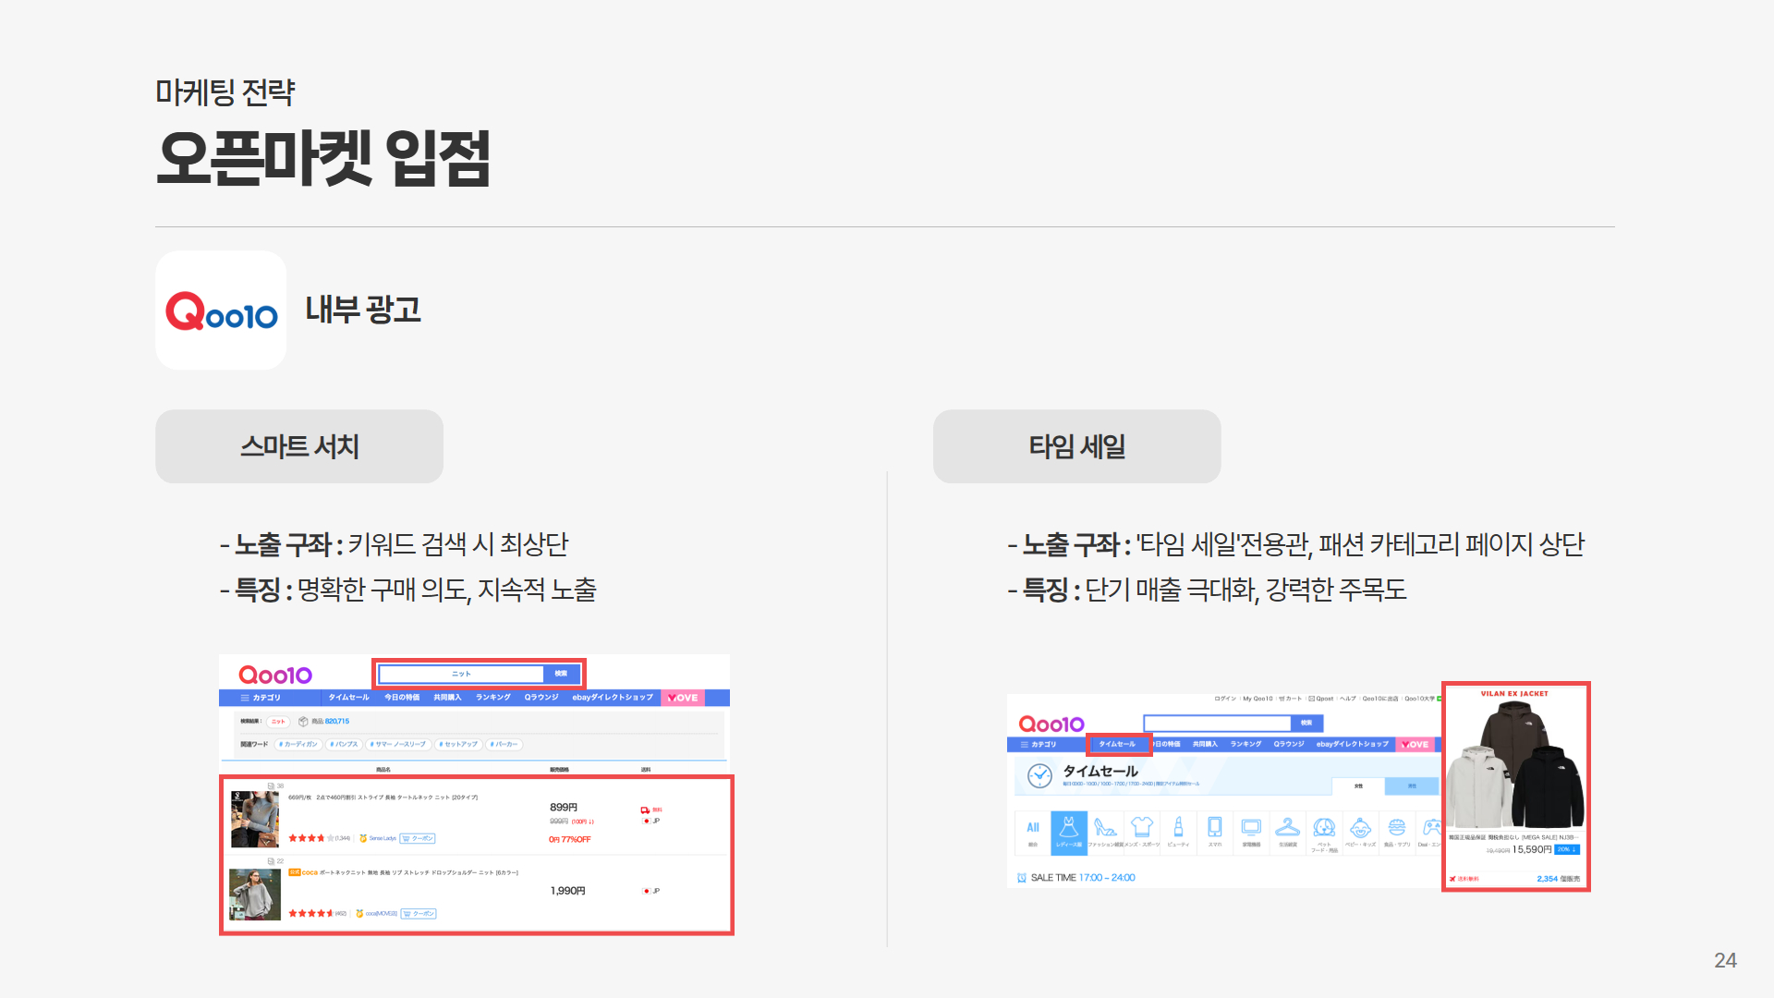Click the ニット search input field
Viewport: 1774px width, 998px height.
click(x=461, y=674)
